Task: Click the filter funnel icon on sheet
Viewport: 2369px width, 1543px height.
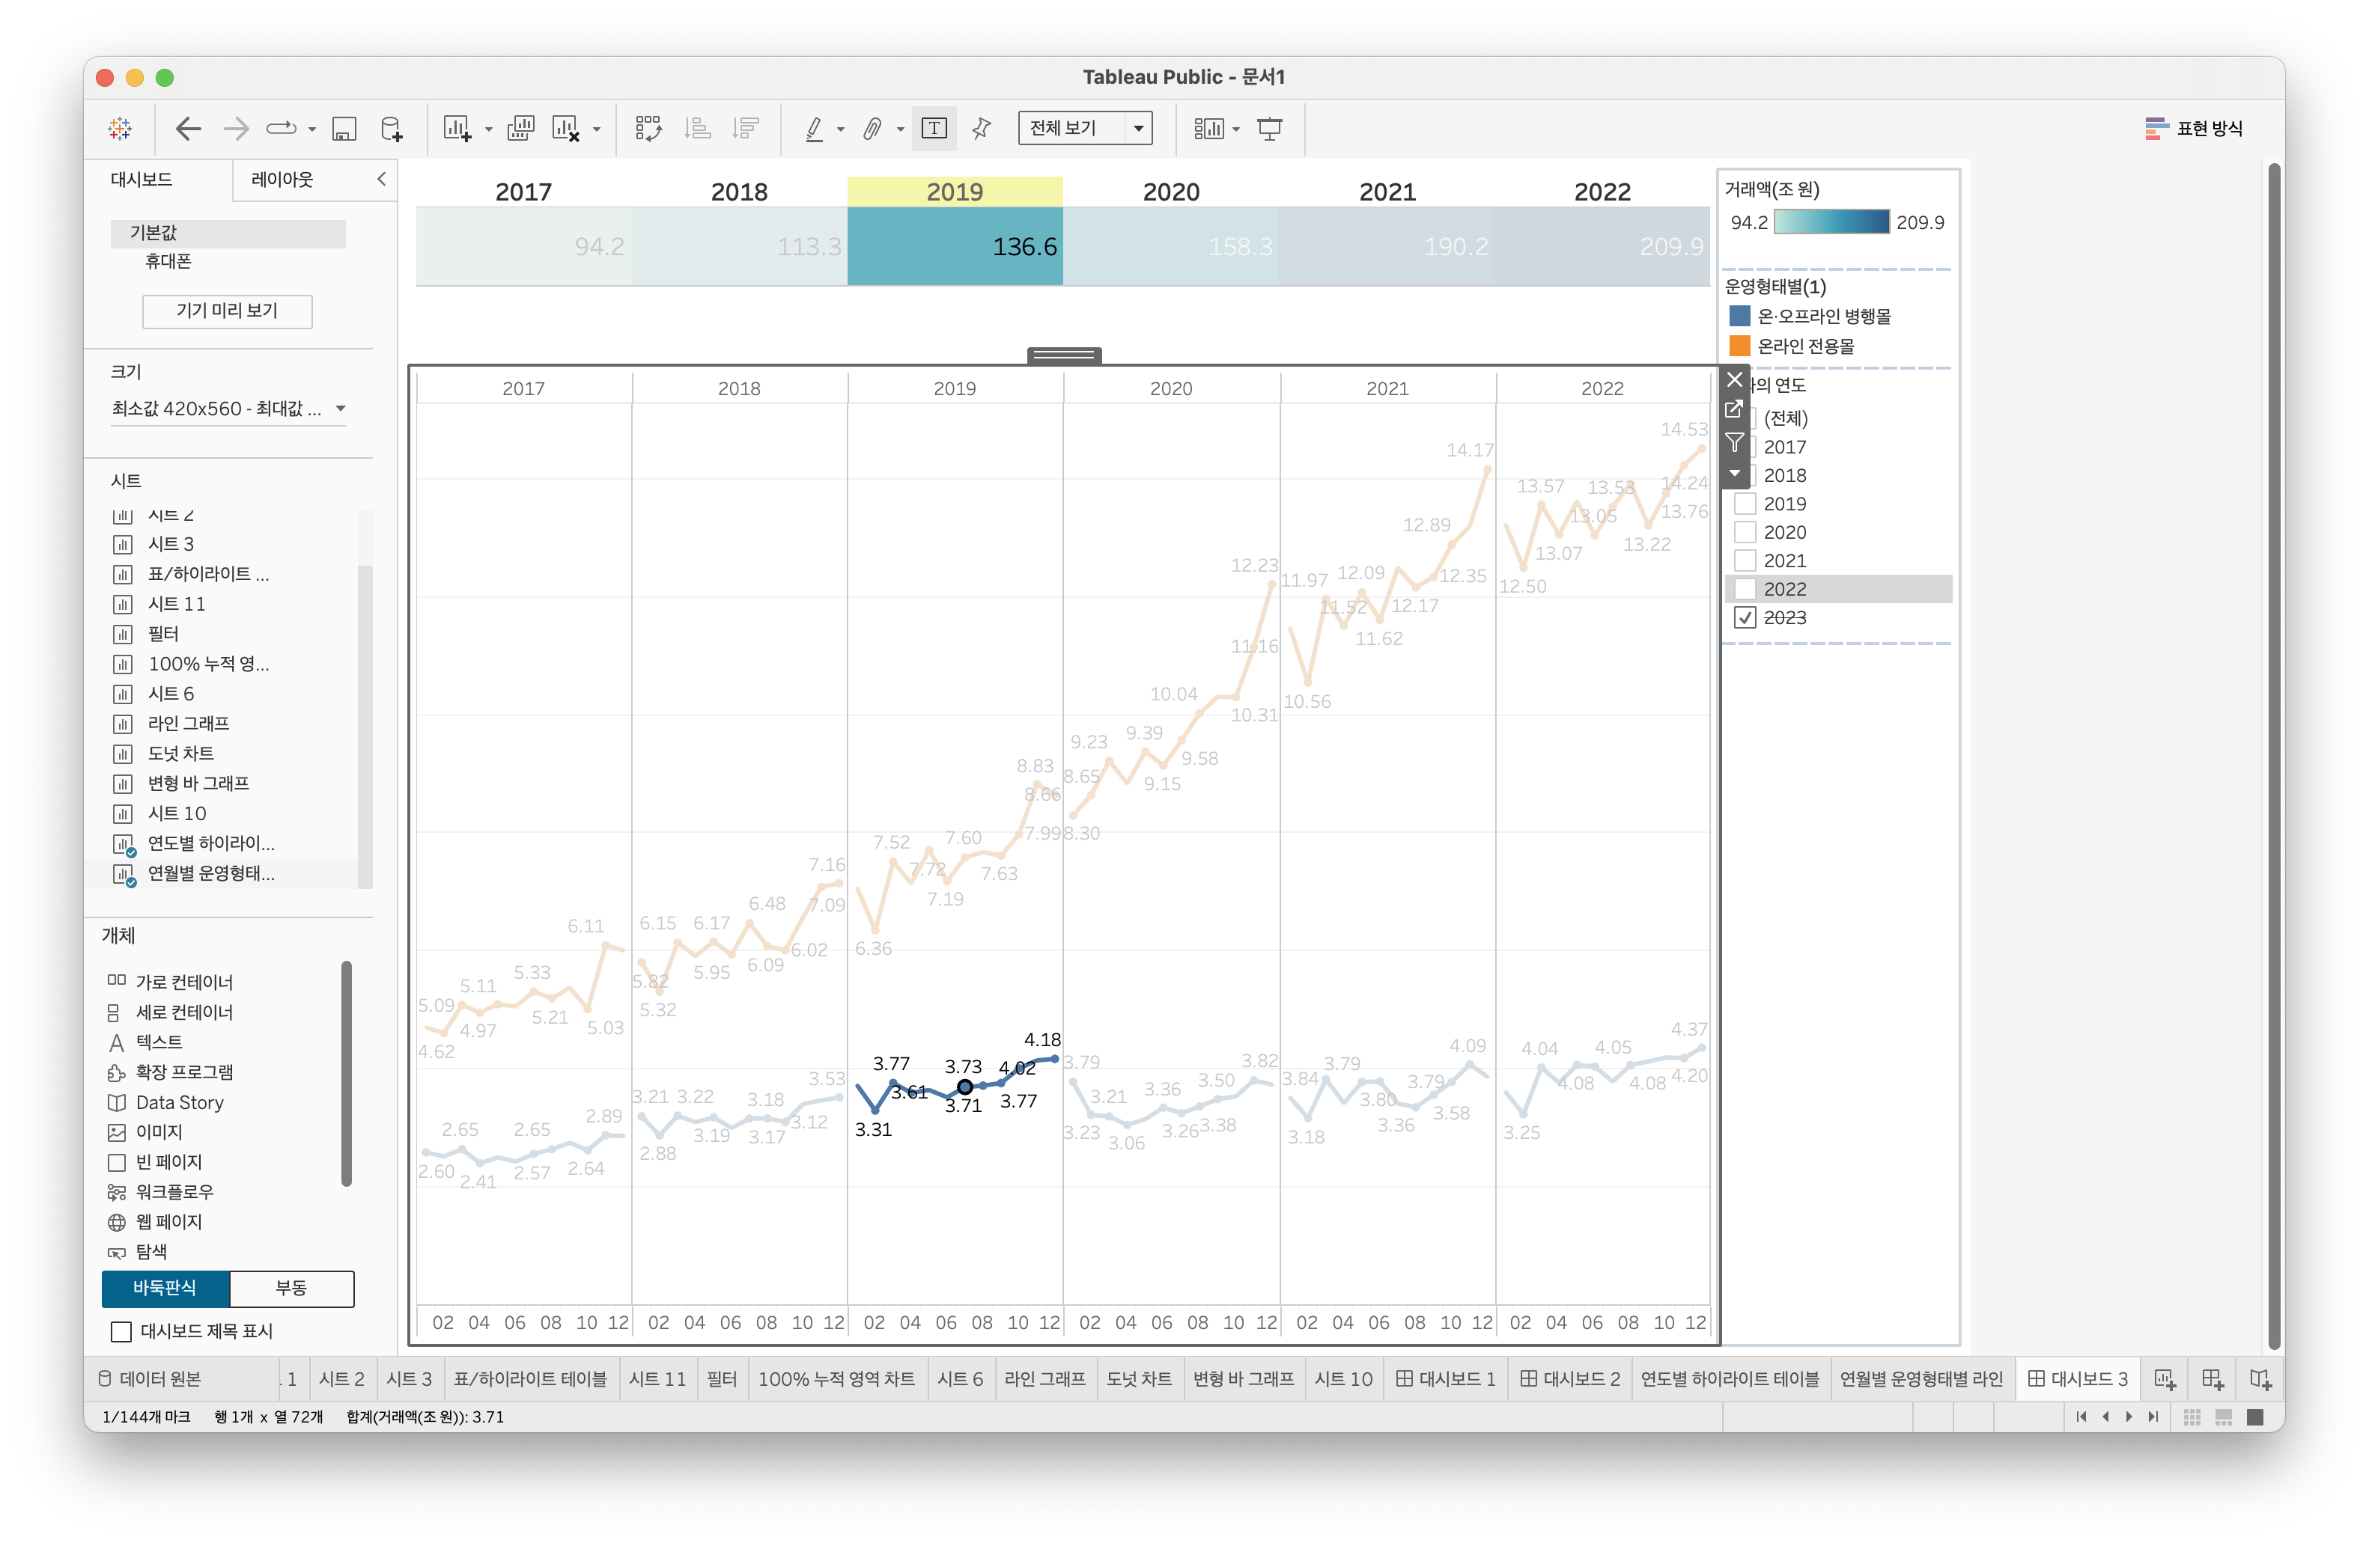Action: pos(1735,441)
